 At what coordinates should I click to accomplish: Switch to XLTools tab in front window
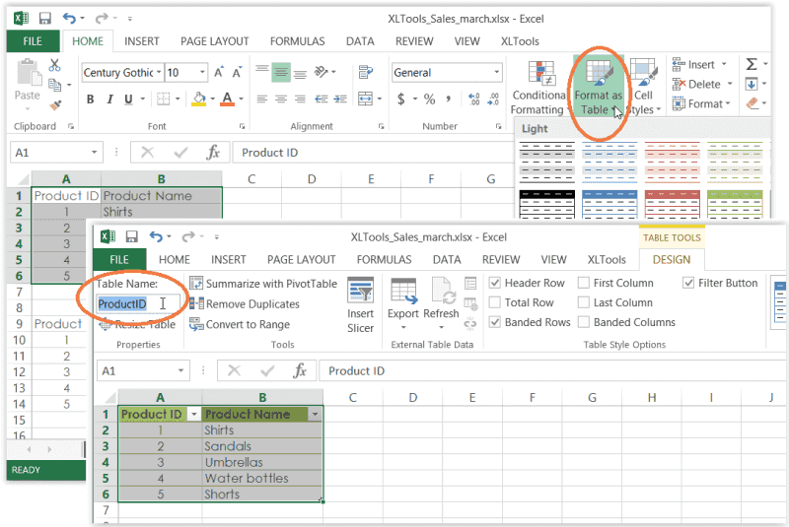pyautogui.click(x=607, y=260)
